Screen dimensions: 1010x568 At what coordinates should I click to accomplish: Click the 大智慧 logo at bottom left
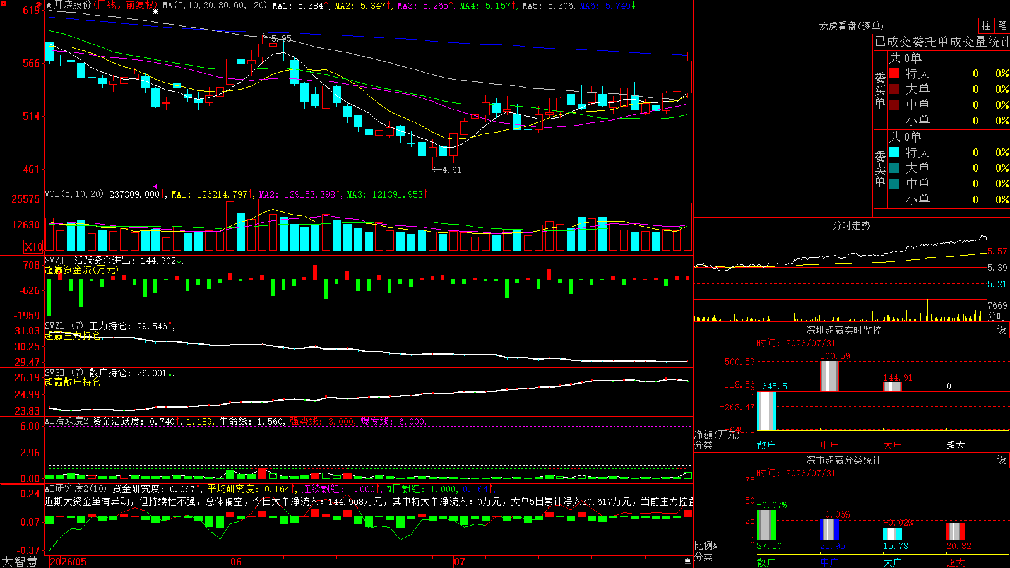point(20,562)
